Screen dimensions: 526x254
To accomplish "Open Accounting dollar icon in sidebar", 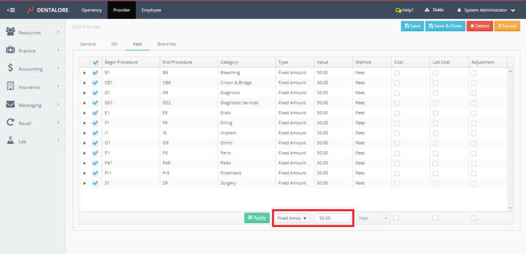I will pos(10,68).
